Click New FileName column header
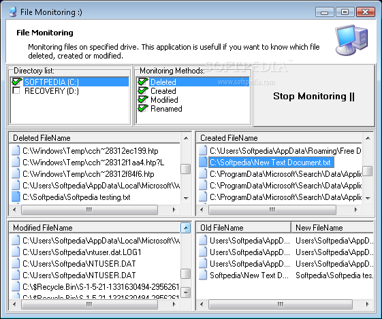The height and width of the screenshot is (319, 382). [x=332, y=228]
